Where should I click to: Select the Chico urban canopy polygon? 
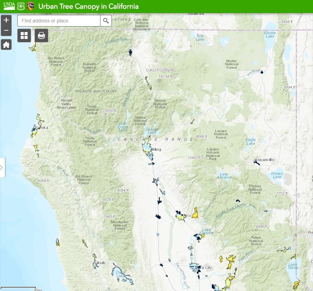[180, 216]
